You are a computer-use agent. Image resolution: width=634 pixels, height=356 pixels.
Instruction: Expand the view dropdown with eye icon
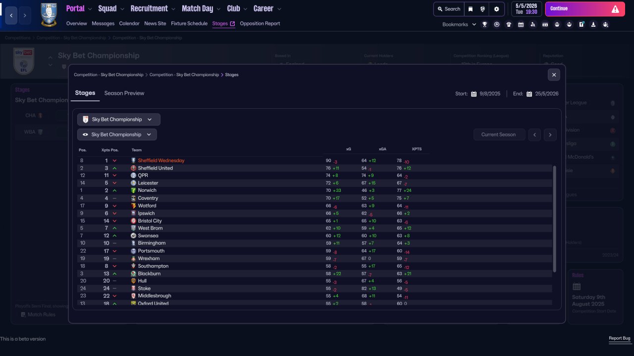click(x=117, y=134)
